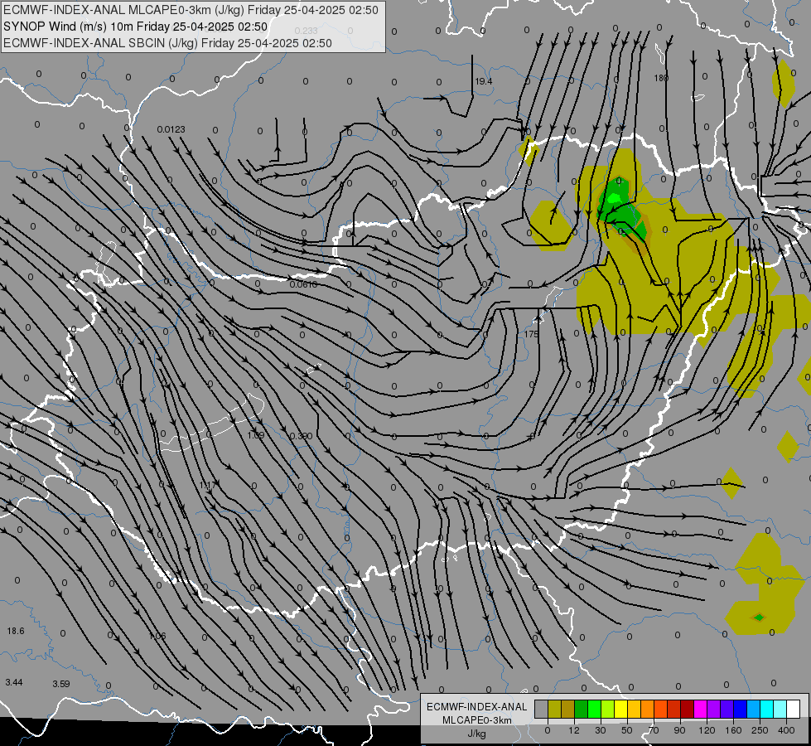Click the legend tick label '120'
The height and width of the screenshot is (746, 811).
tap(707, 730)
